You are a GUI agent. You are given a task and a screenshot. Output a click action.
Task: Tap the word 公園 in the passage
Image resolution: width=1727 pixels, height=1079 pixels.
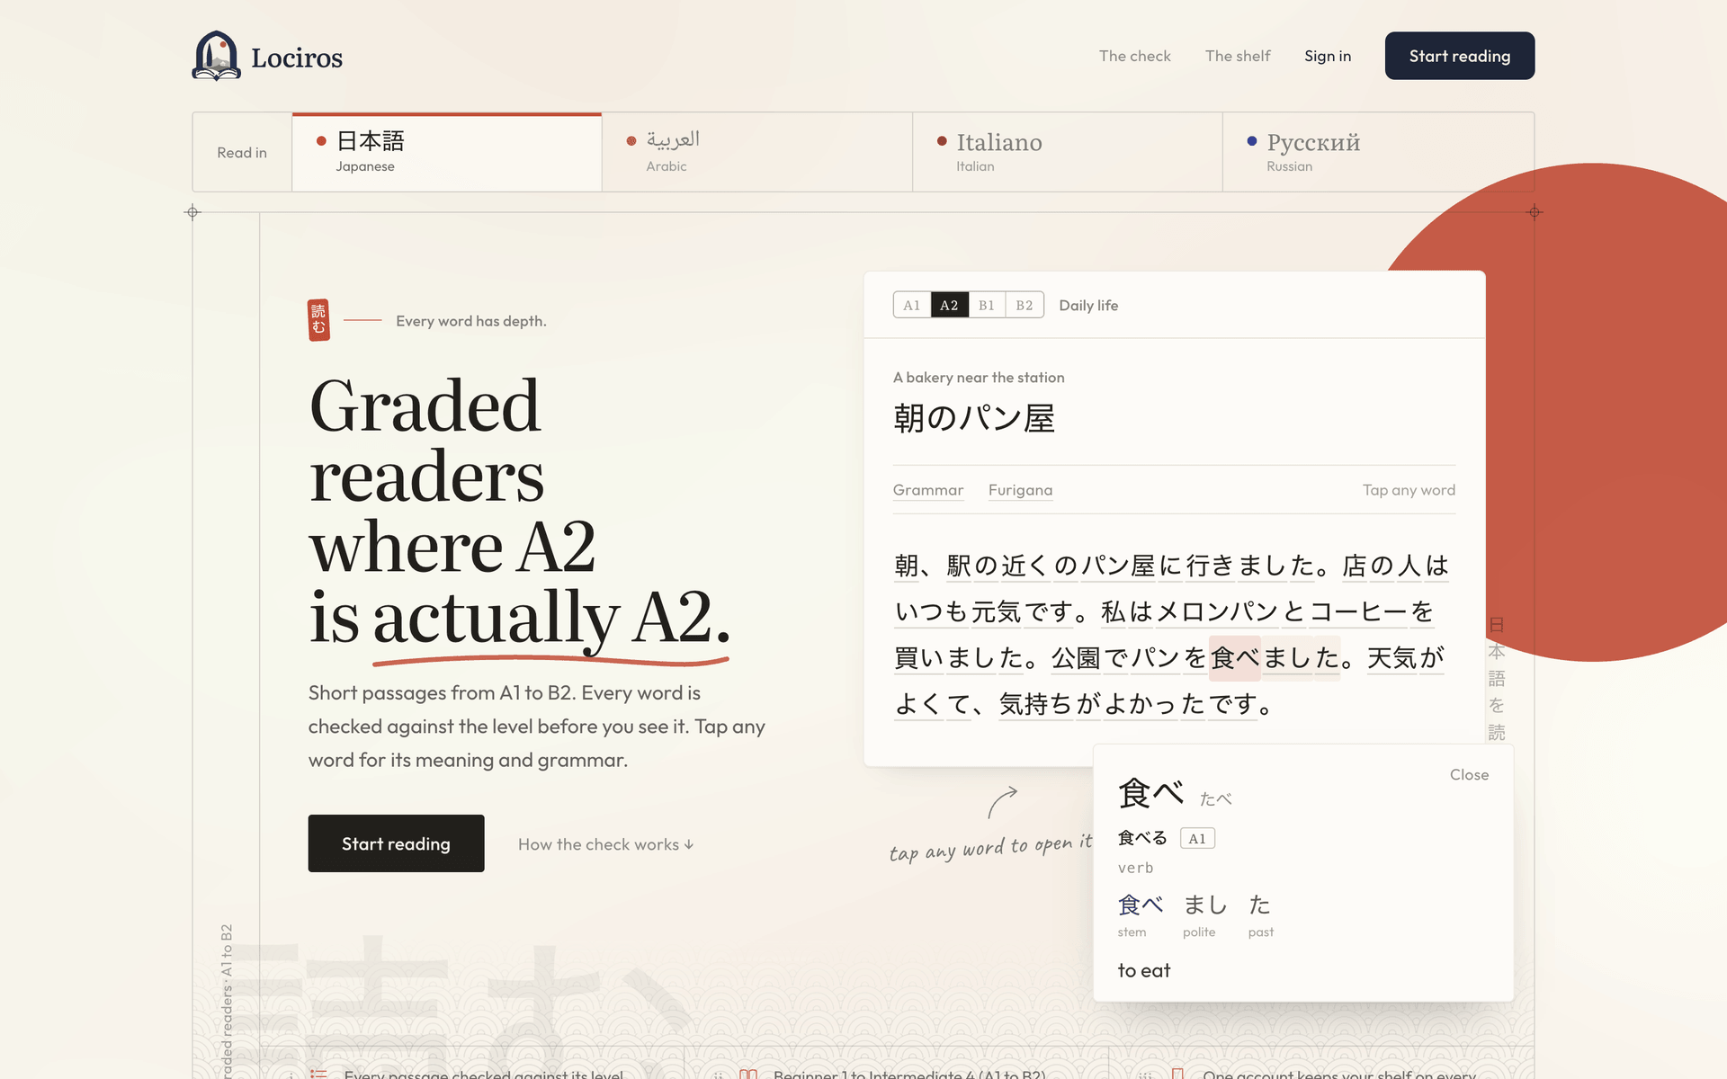(x=1076, y=658)
